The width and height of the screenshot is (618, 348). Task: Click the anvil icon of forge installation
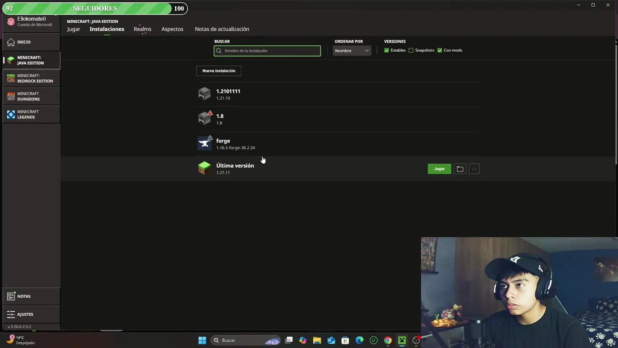(x=205, y=144)
